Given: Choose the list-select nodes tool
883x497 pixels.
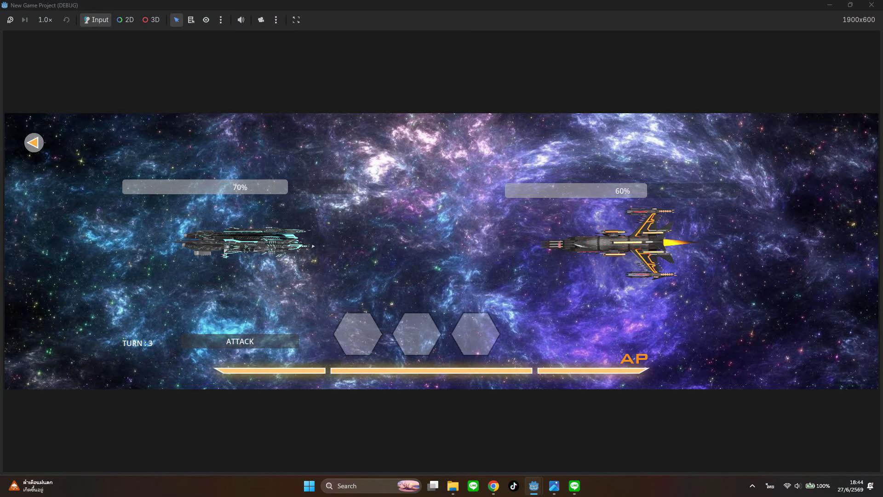Looking at the screenshot, I should point(191,20).
